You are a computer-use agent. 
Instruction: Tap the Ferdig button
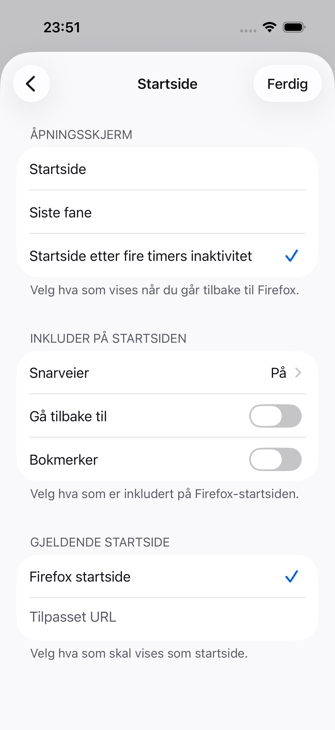[x=287, y=84]
